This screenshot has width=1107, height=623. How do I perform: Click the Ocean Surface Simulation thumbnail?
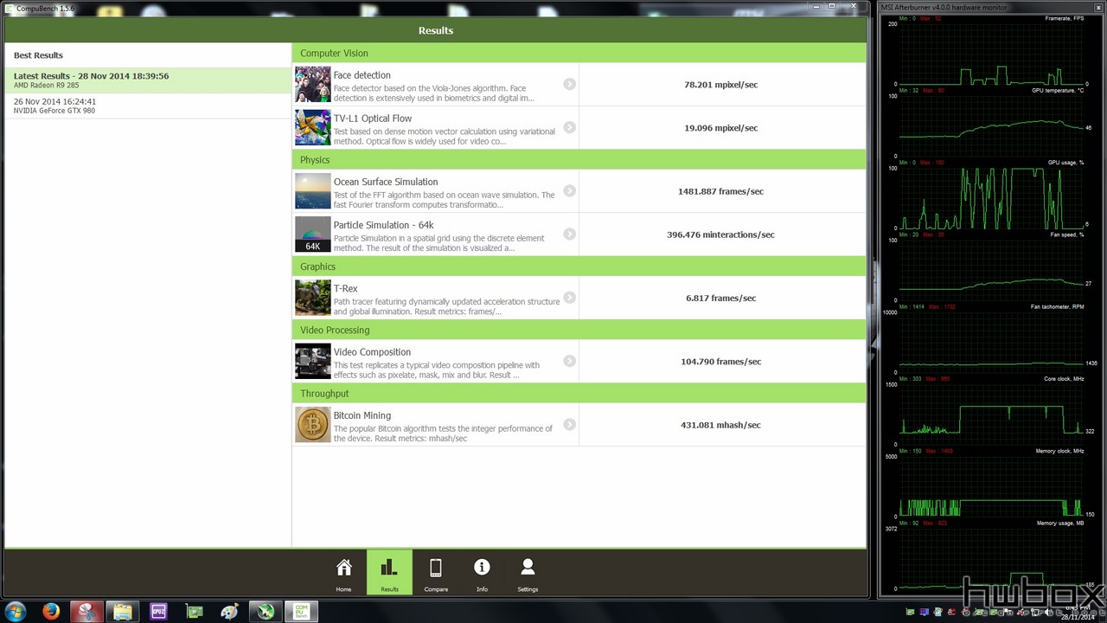pyautogui.click(x=312, y=191)
